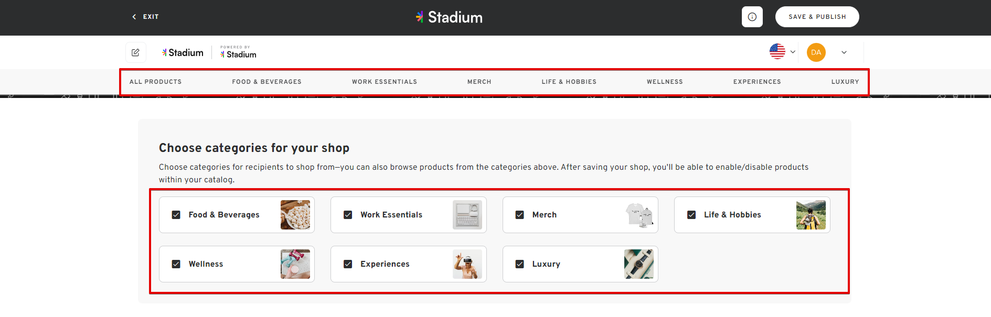Click the Powered by Stadium logo

[x=238, y=52]
